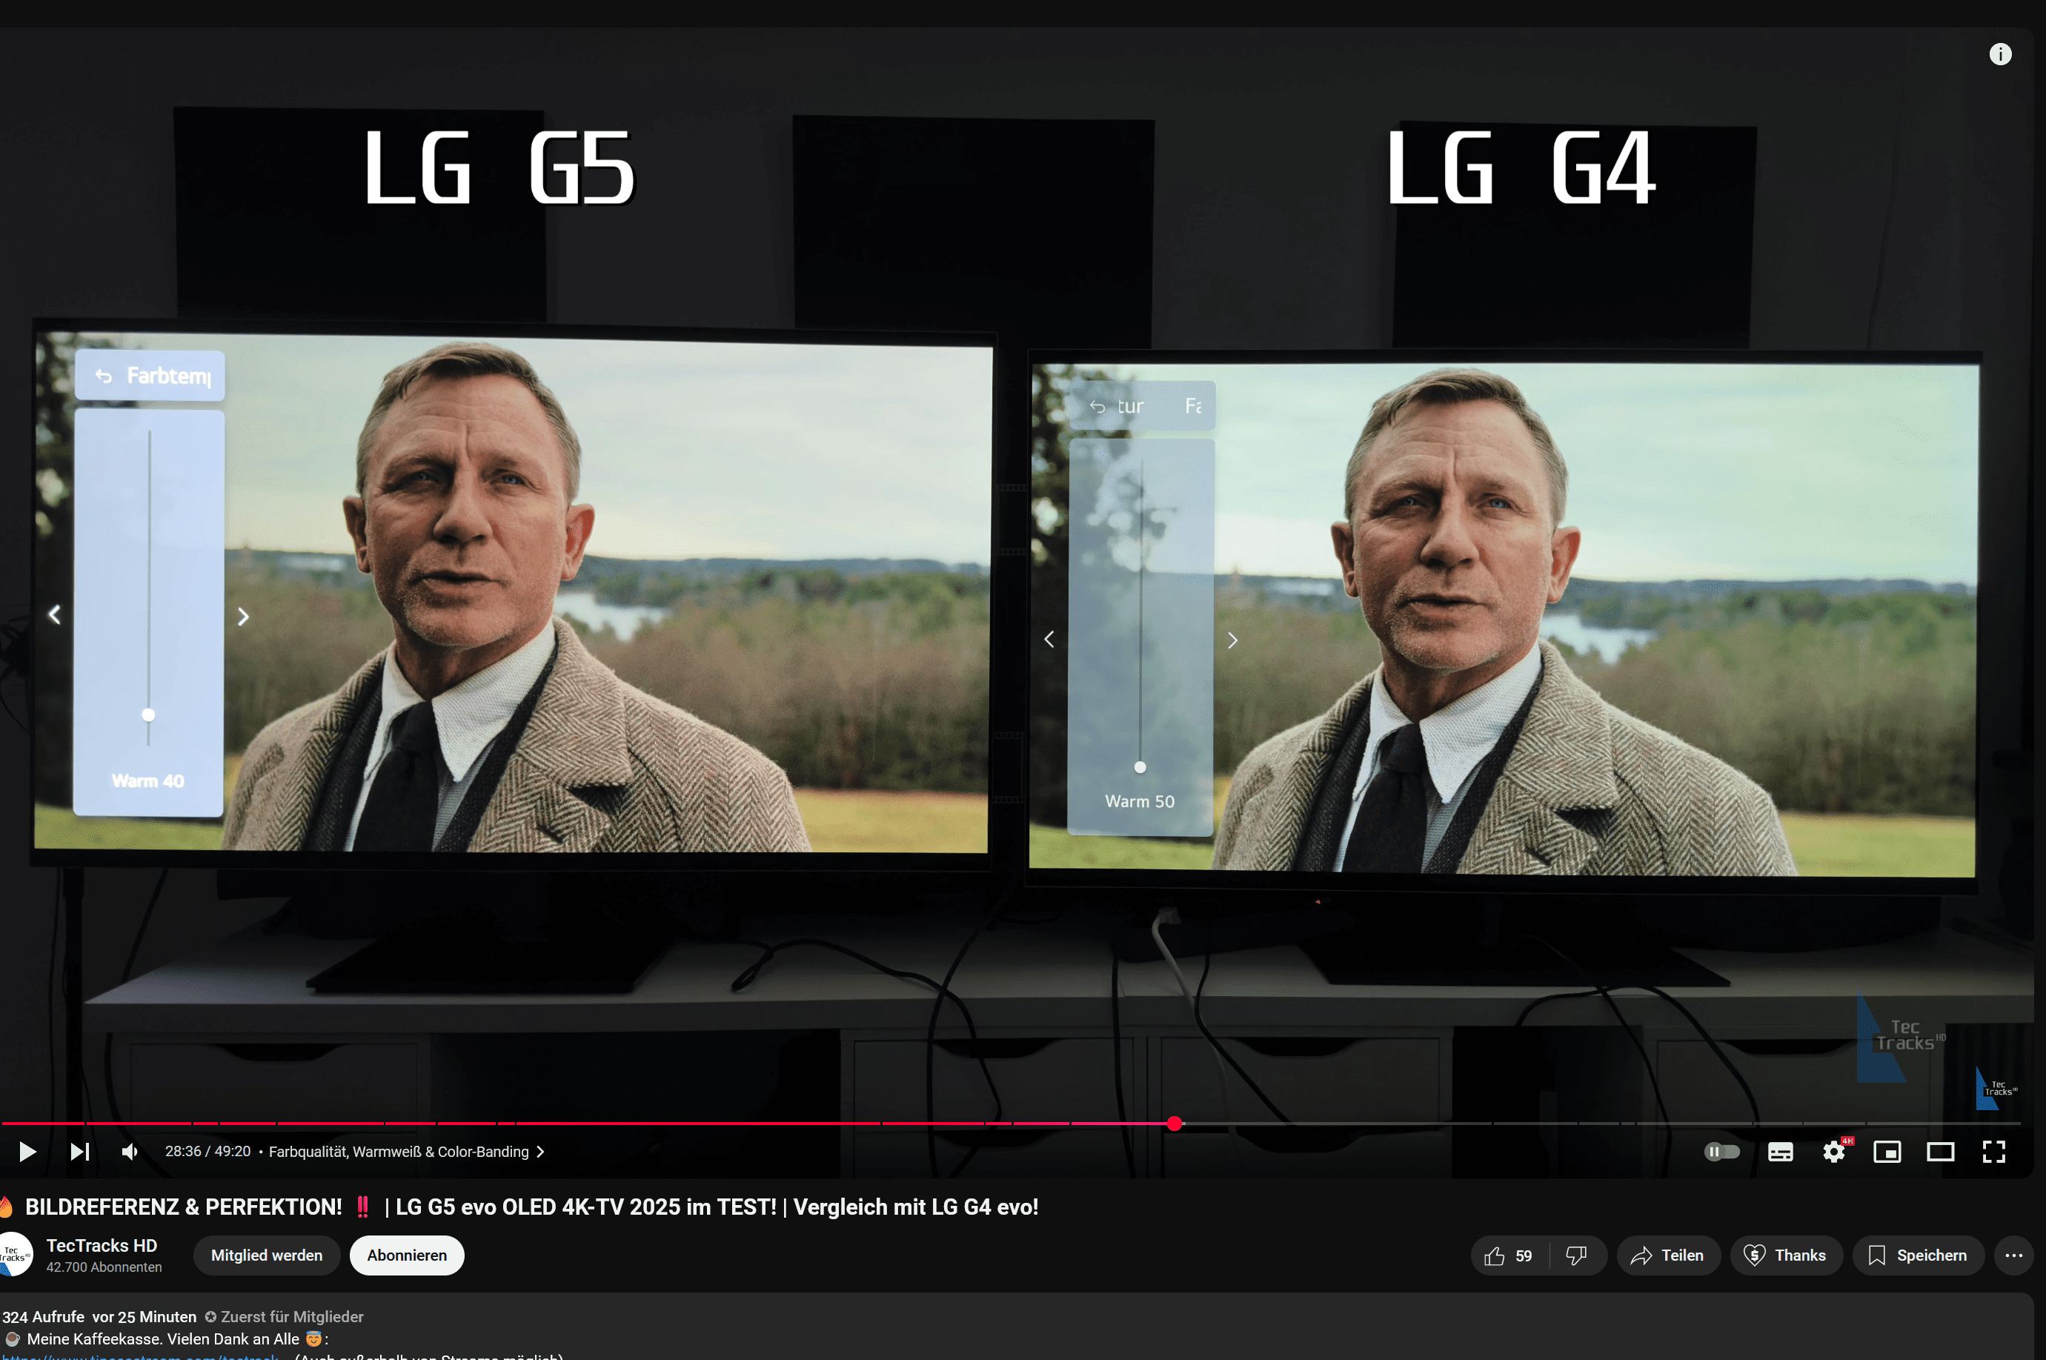
Task: Mute the video volume
Action: (130, 1152)
